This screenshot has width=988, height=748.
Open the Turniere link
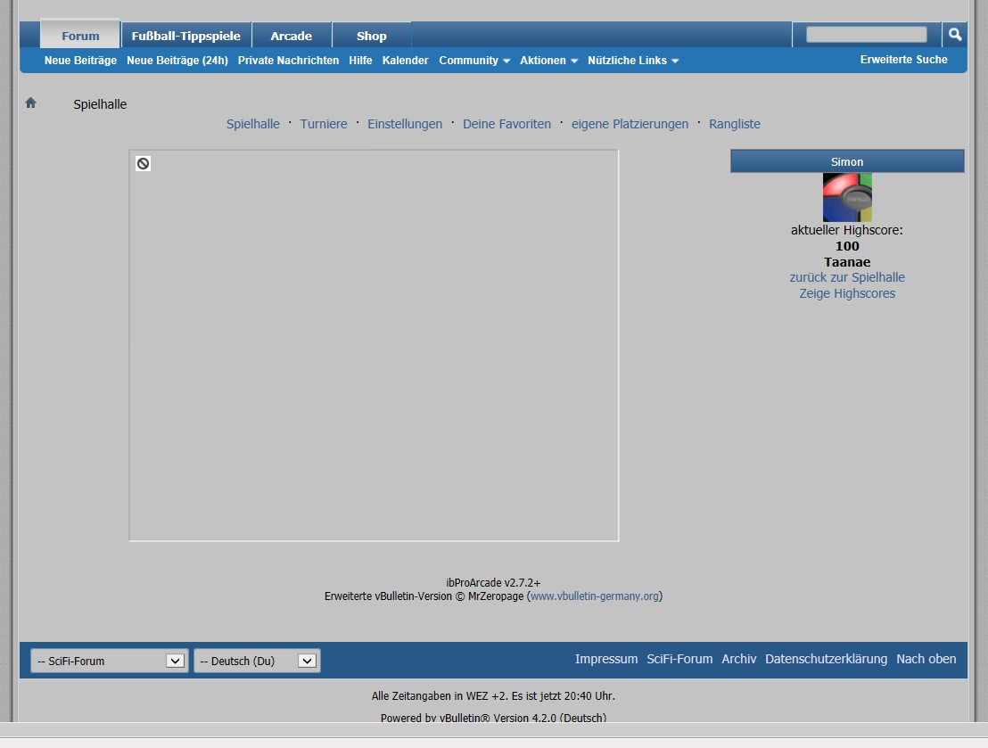tap(324, 124)
